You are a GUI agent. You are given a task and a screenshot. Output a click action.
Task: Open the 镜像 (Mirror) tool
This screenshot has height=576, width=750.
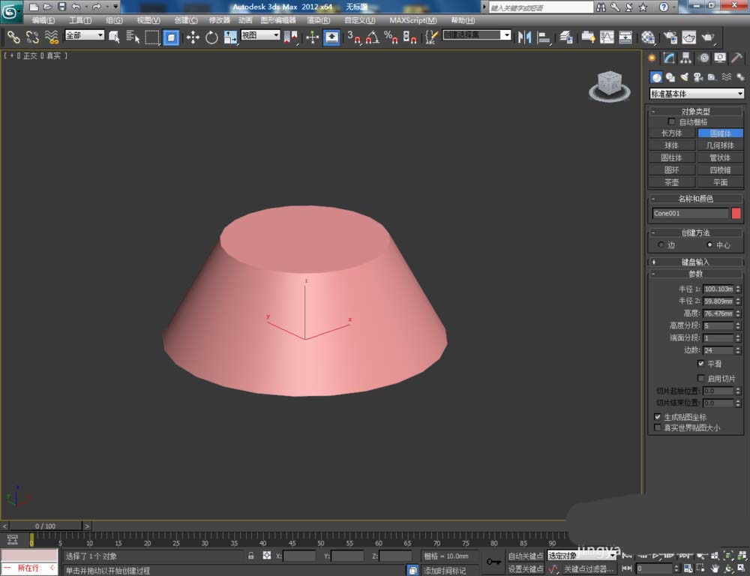526,37
